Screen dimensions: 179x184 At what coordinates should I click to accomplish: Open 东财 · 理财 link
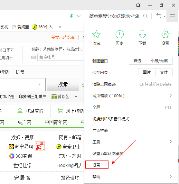tap(70, 156)
